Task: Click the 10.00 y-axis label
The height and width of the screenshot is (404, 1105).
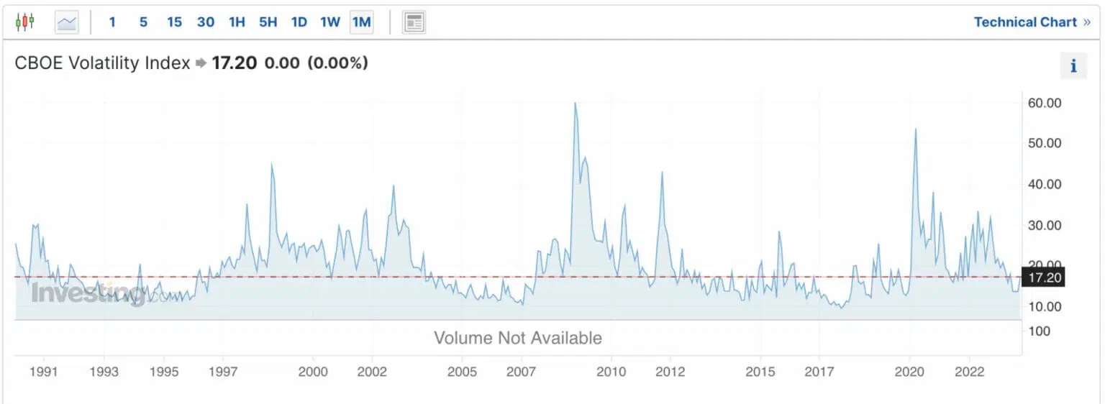Action: tap(1045, 306)
